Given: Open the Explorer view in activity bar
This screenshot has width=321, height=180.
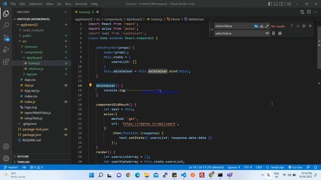Looking at the screenshot, I should click(6, 13).
